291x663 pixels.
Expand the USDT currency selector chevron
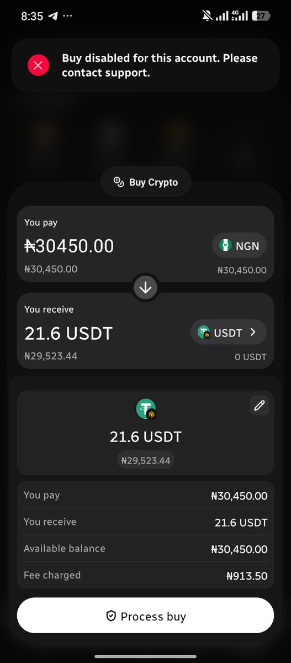[253, 332]
